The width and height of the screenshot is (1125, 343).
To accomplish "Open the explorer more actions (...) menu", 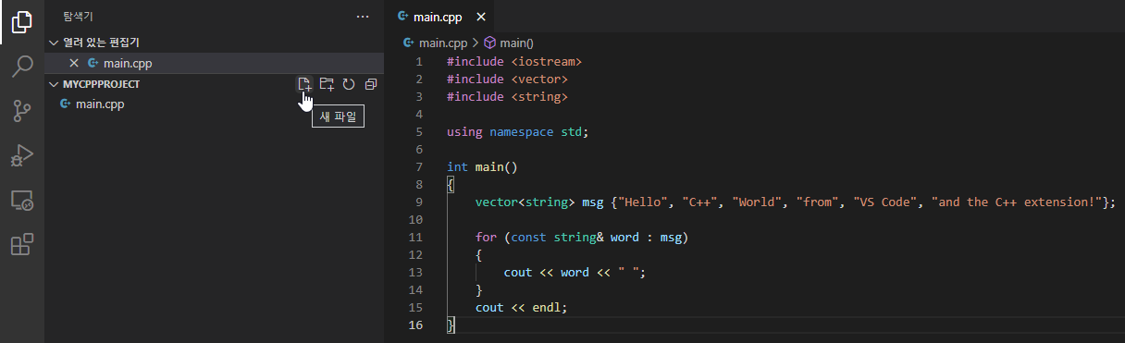I will 363,17.
